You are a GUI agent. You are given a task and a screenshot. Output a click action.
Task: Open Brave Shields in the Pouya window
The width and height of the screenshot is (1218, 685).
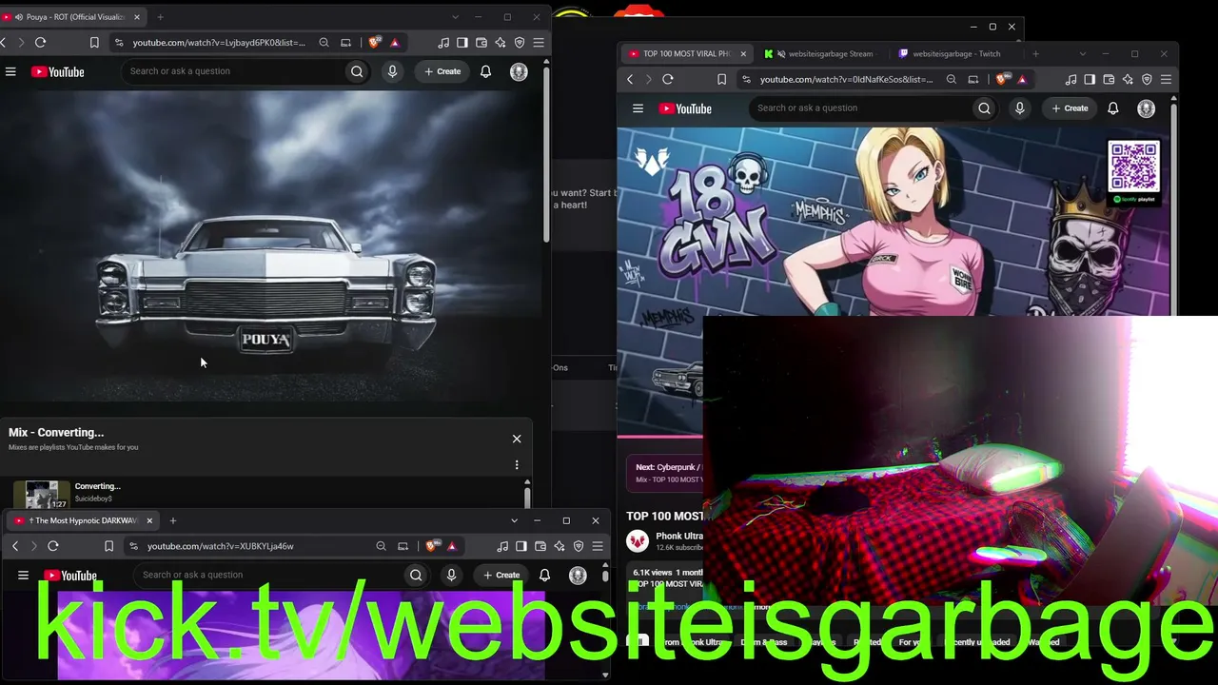point(374,42)
